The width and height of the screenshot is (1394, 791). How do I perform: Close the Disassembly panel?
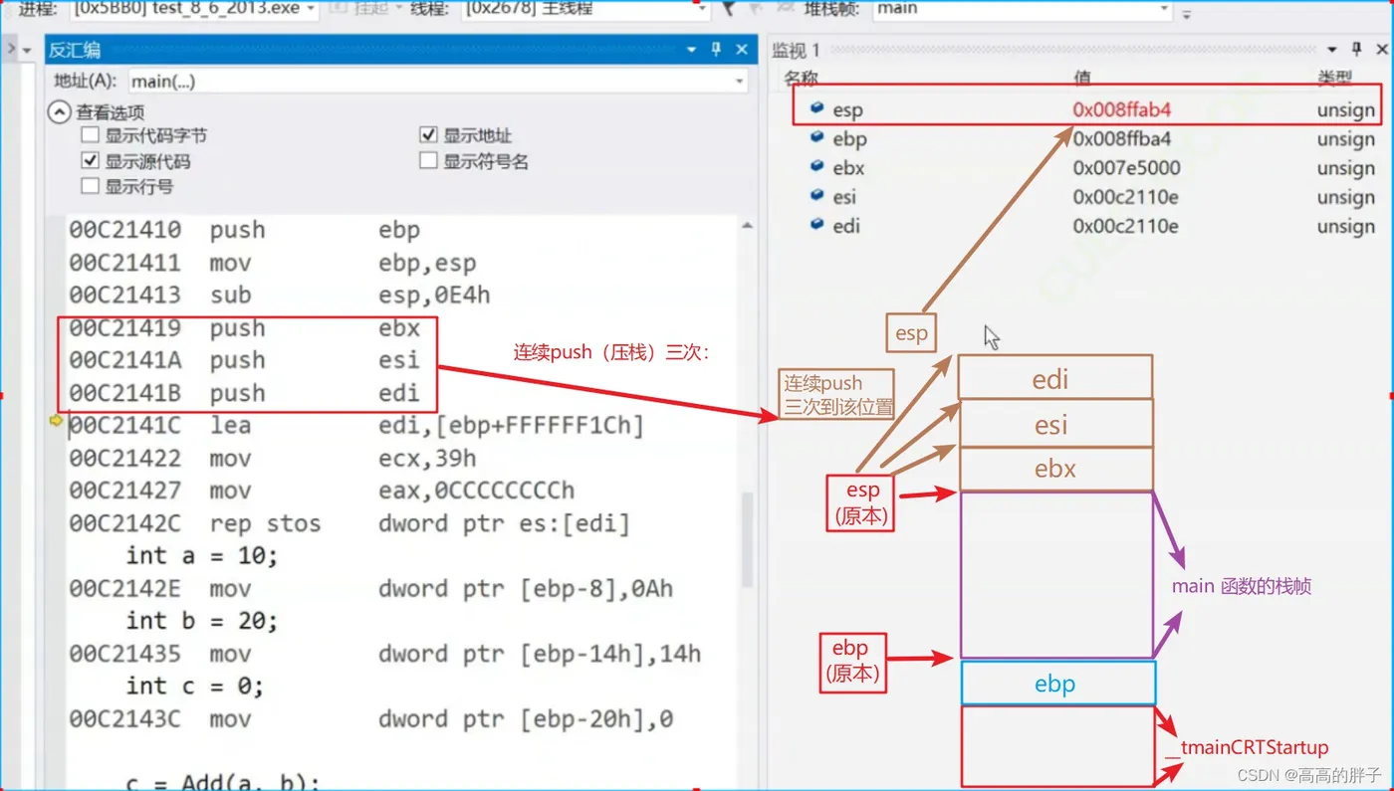pos(742,50)
